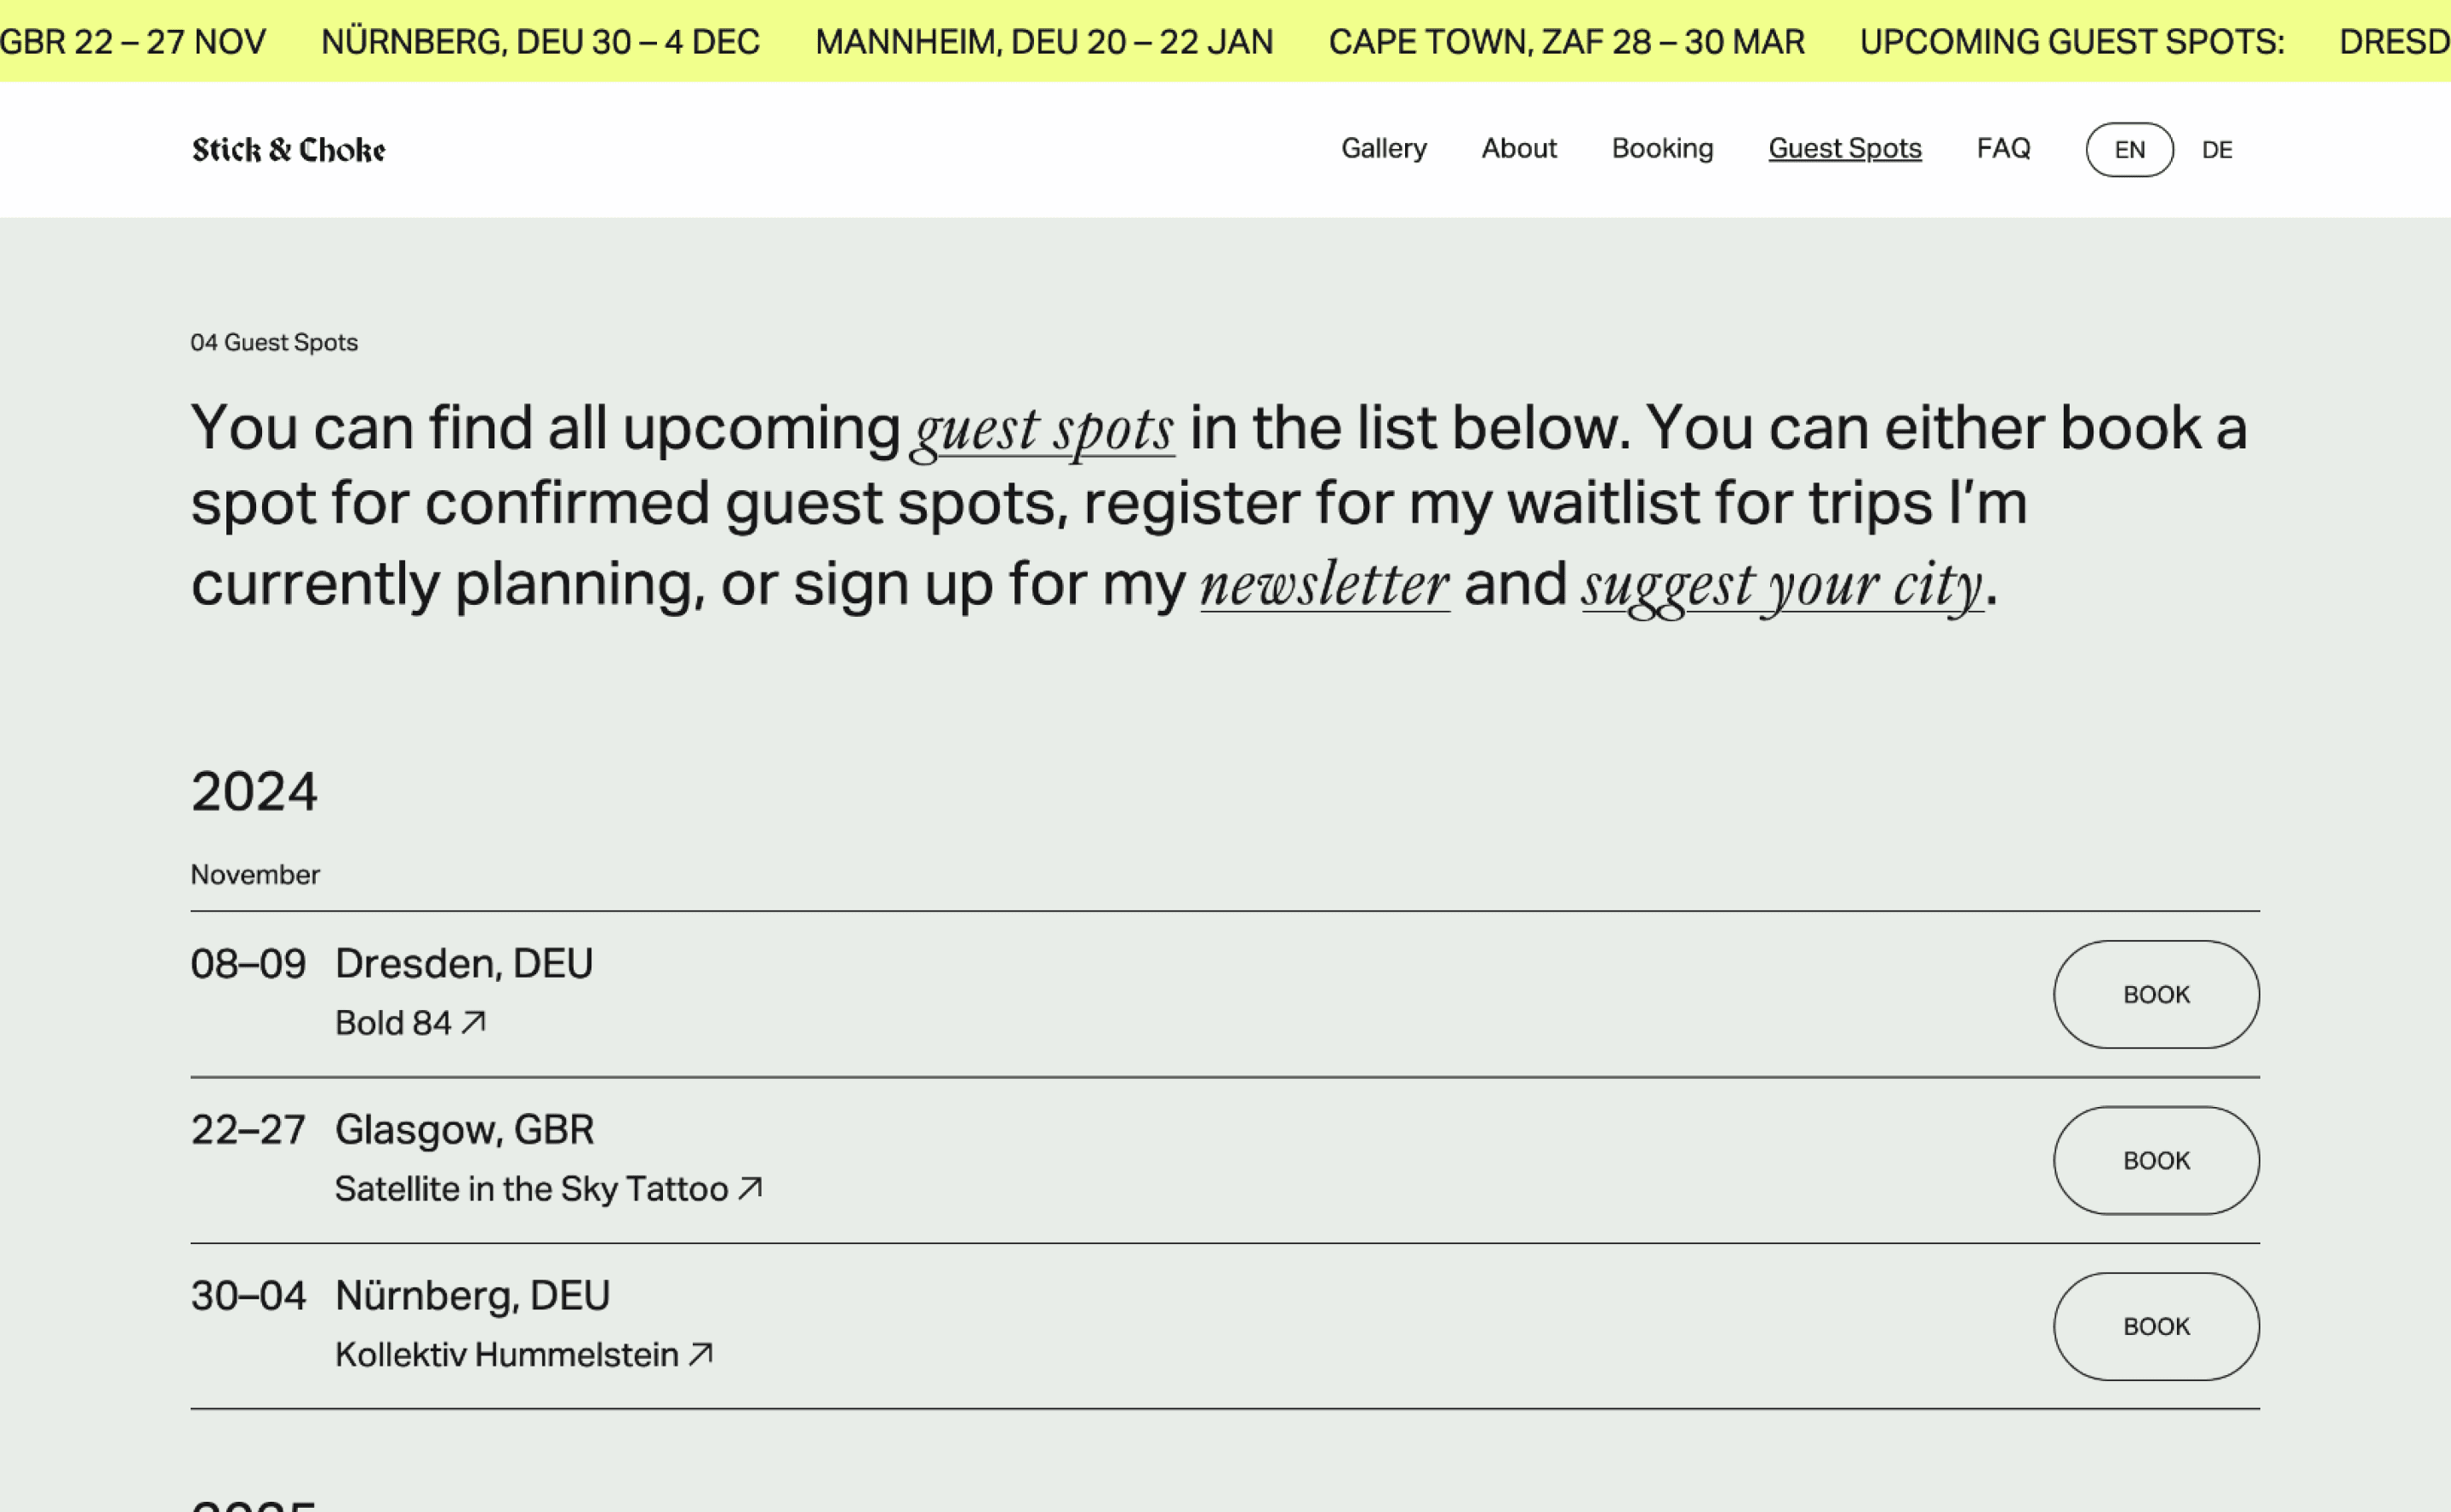Click the Stick & Choke logo
The image size is (2451, 1512).
click(x=288, y=149)
